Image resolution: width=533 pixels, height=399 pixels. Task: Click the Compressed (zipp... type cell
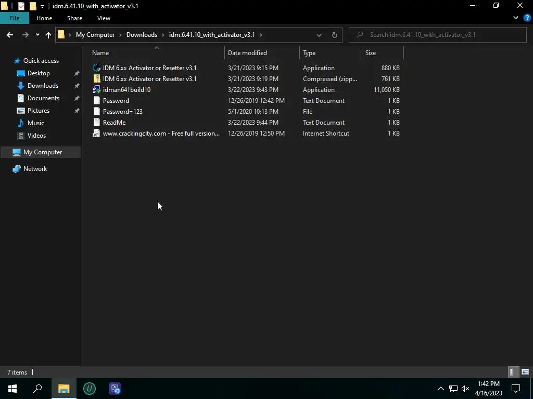(x=329, y=79)
